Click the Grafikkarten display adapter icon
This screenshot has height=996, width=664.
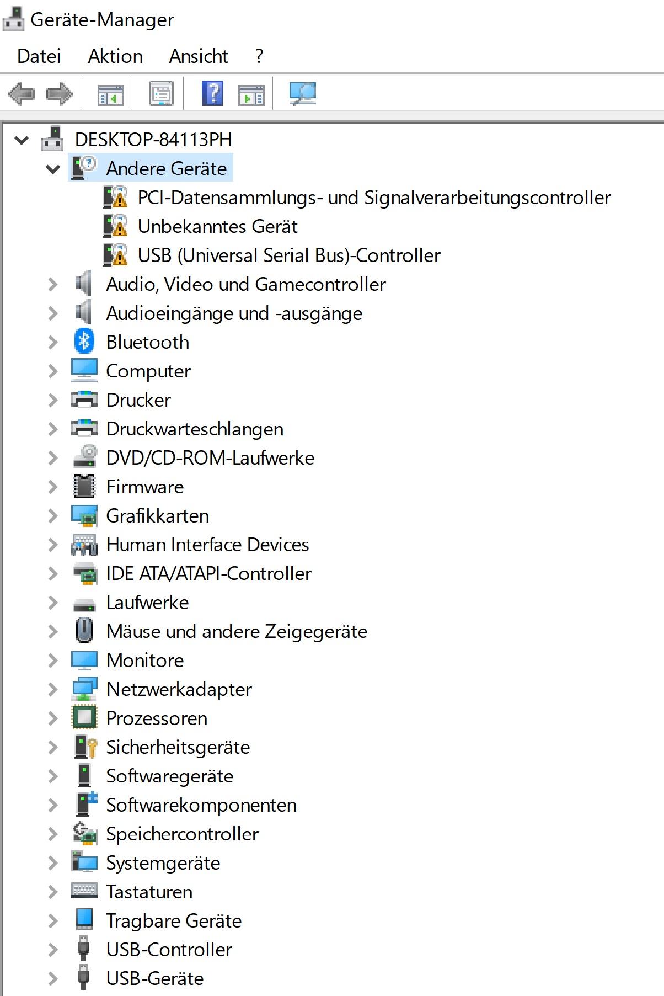[84, 516]
